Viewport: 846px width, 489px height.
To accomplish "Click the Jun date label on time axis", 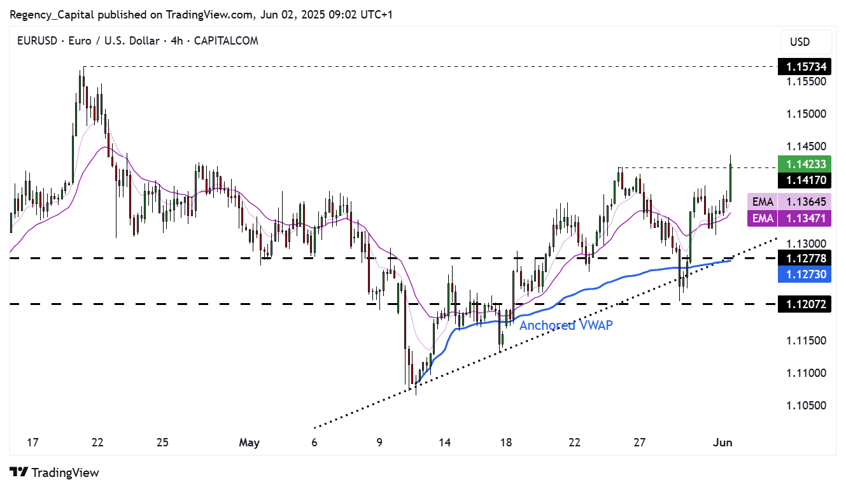I will pyautogui.click(x=723, y=443).
